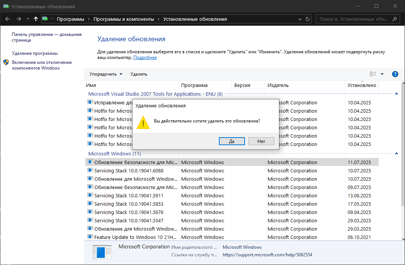Click the update thumbnail in details pane
The image size is (405, 265).
click(x=102, y=252)
